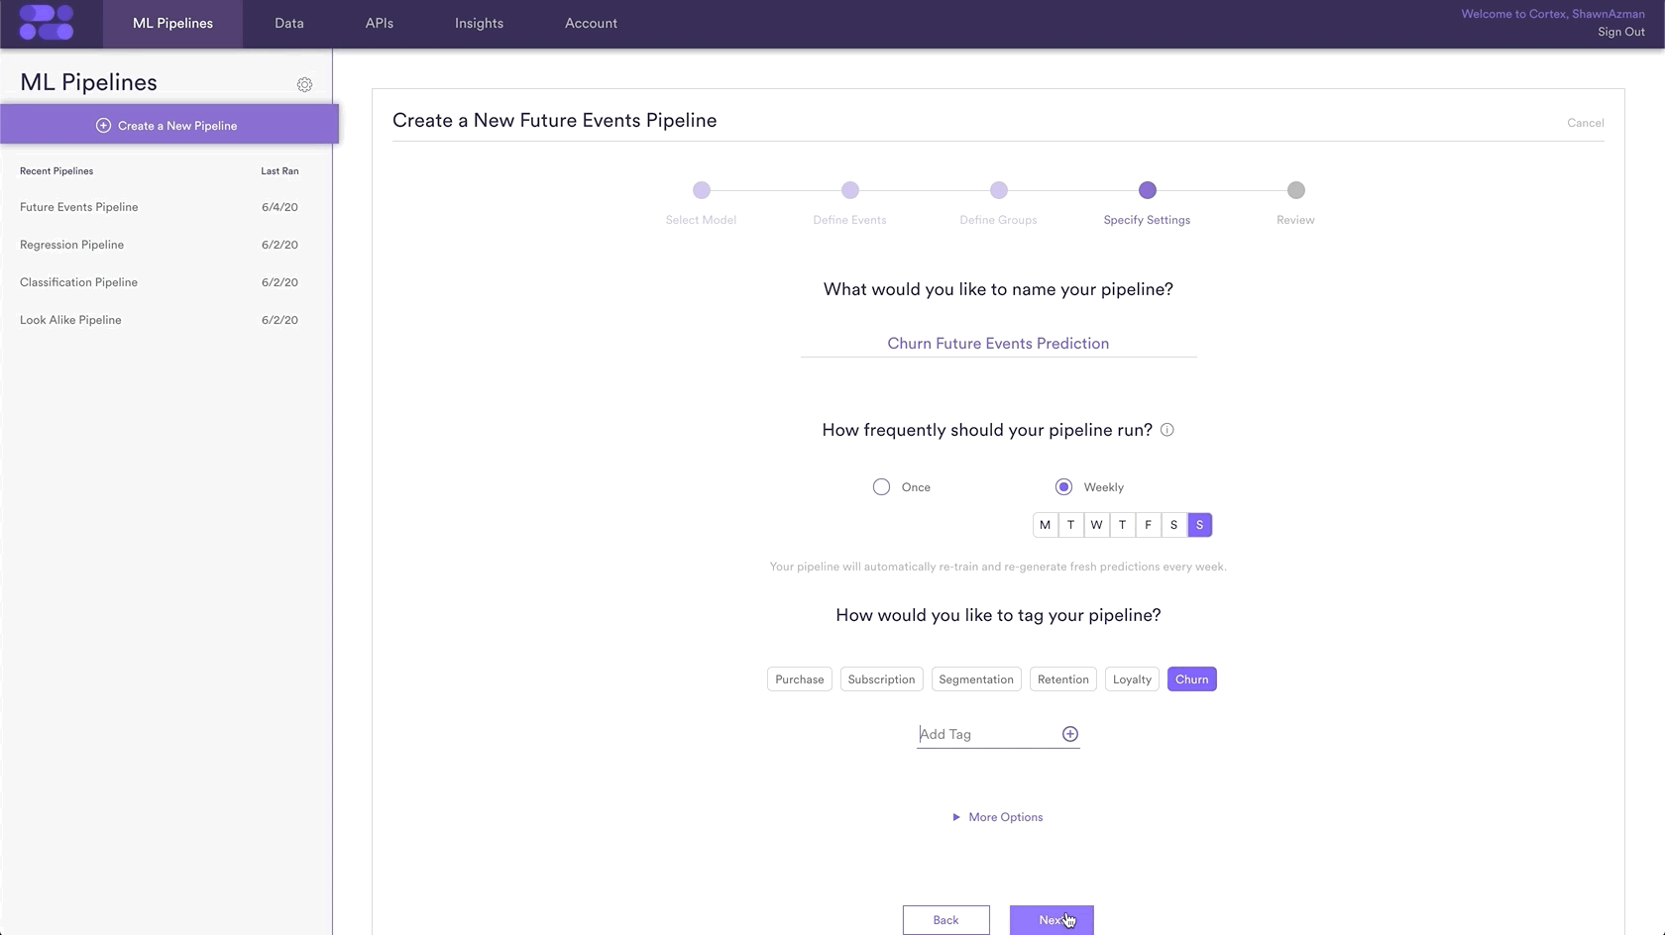This screenshot has width=1665, height=935.
Task: Select the Weekly radio button
Action: pos(1063,487)
